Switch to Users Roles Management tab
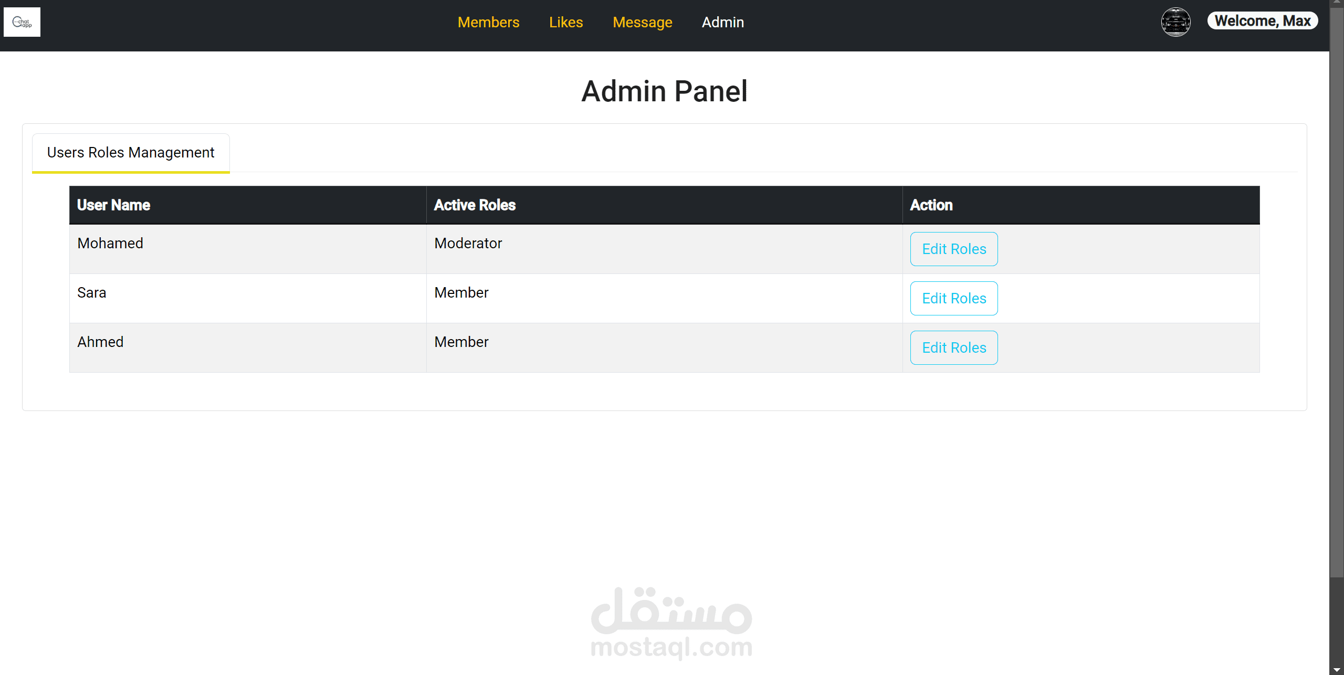This screenshot has width=1344, height=675. pyautogui.click(x=131, y=152)
